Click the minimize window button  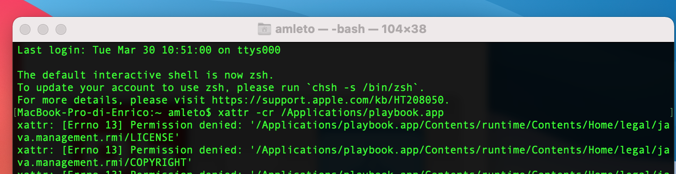[x=43, y=29]
